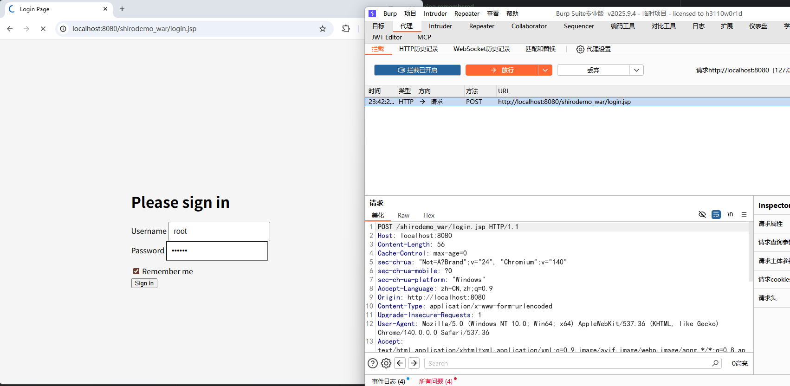Image resolution: width=790 pixels, height=386 pixels.
Task: Toggle the line wrap icon in request editor
Action: [x=716, y=214]
